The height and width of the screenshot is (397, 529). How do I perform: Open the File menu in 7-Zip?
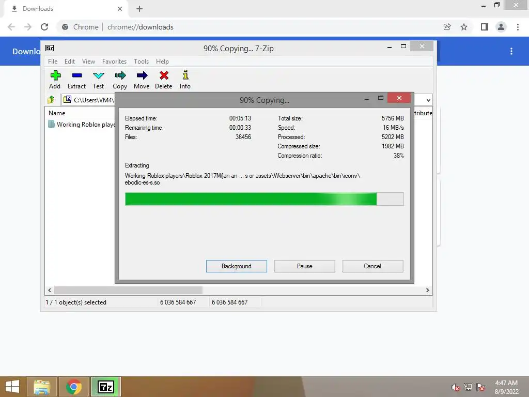53,62
